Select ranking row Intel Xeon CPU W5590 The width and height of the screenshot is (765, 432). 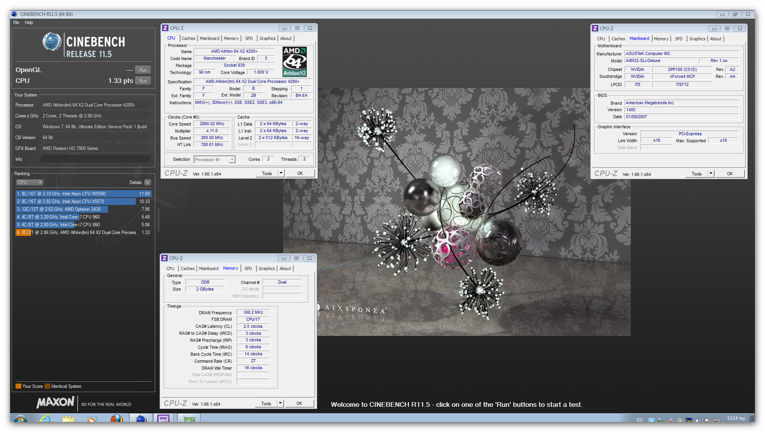(83, 194)
